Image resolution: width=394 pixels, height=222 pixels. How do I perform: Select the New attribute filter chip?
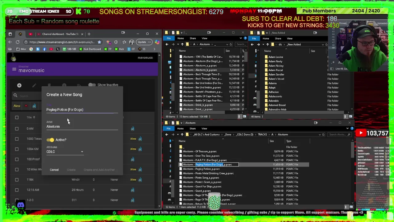[x=17, y=106]
